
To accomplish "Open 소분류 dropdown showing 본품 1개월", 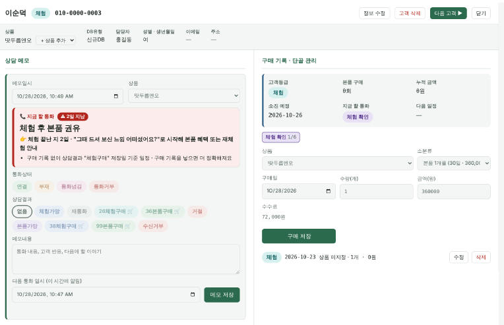I will click(x=454, y=163).
